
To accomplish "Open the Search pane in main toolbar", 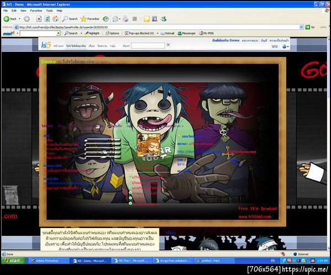I will 70,19.
